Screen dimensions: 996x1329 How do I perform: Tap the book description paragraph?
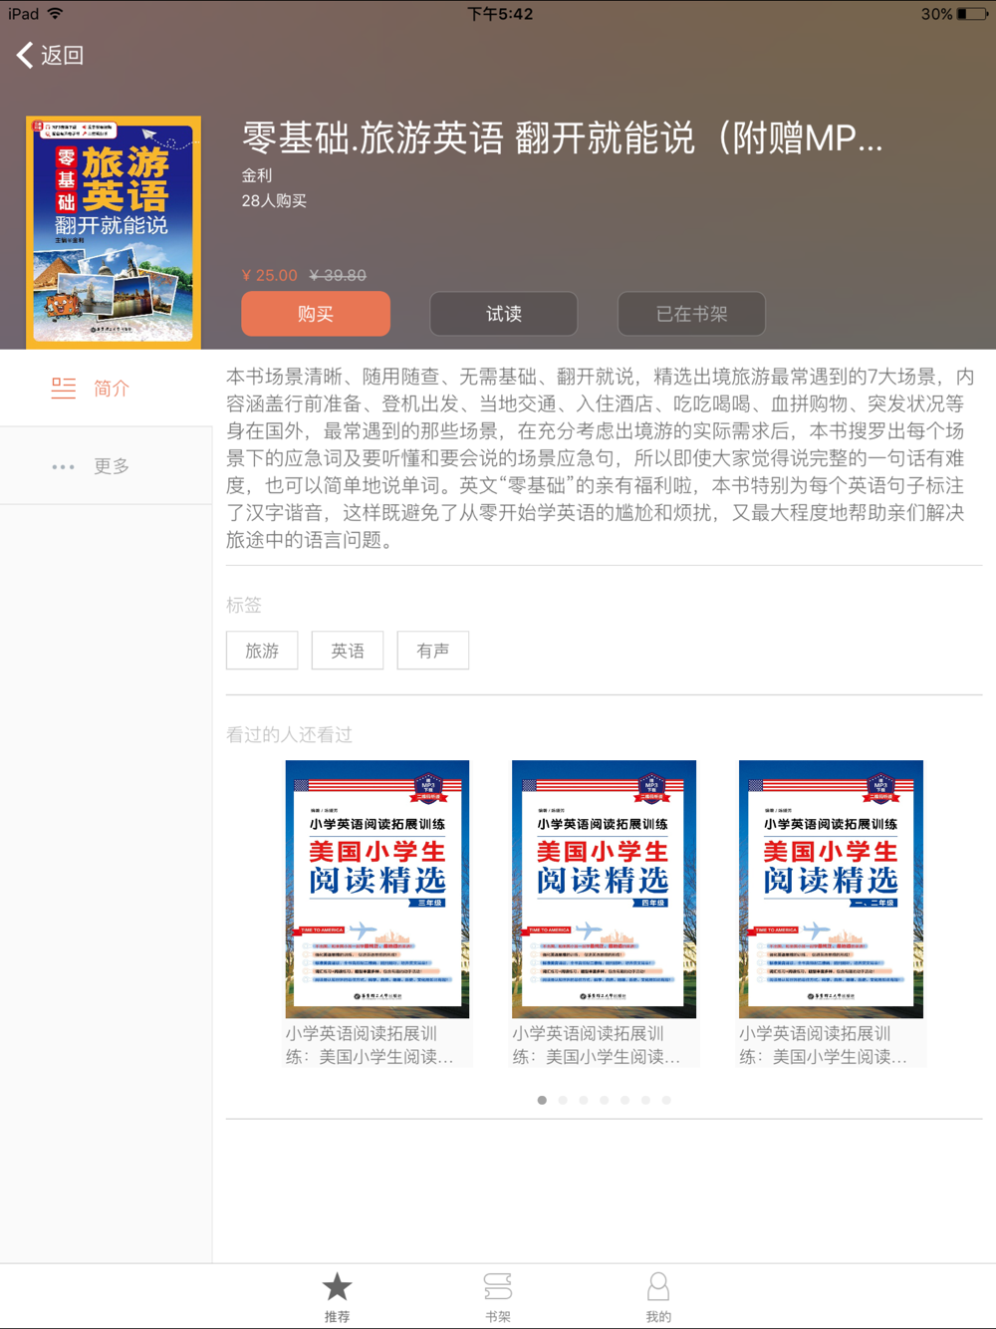(601, 458)
